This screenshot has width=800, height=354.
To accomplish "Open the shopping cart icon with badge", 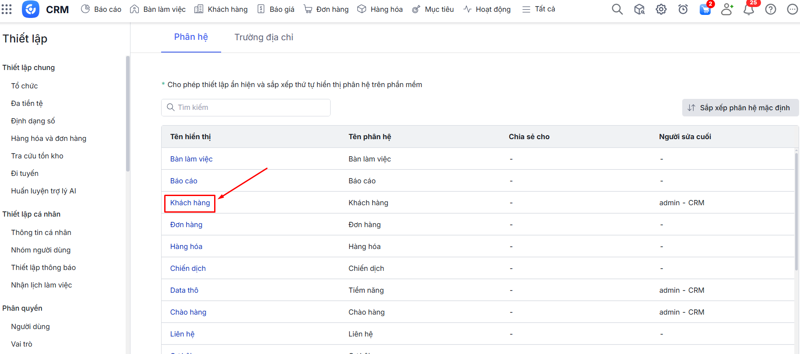I will (705, 9).
